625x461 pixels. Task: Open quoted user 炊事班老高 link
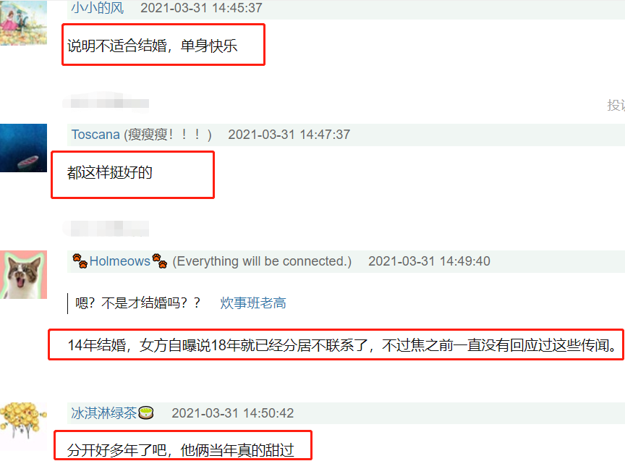pyautogui.click(x=253, y=303)
